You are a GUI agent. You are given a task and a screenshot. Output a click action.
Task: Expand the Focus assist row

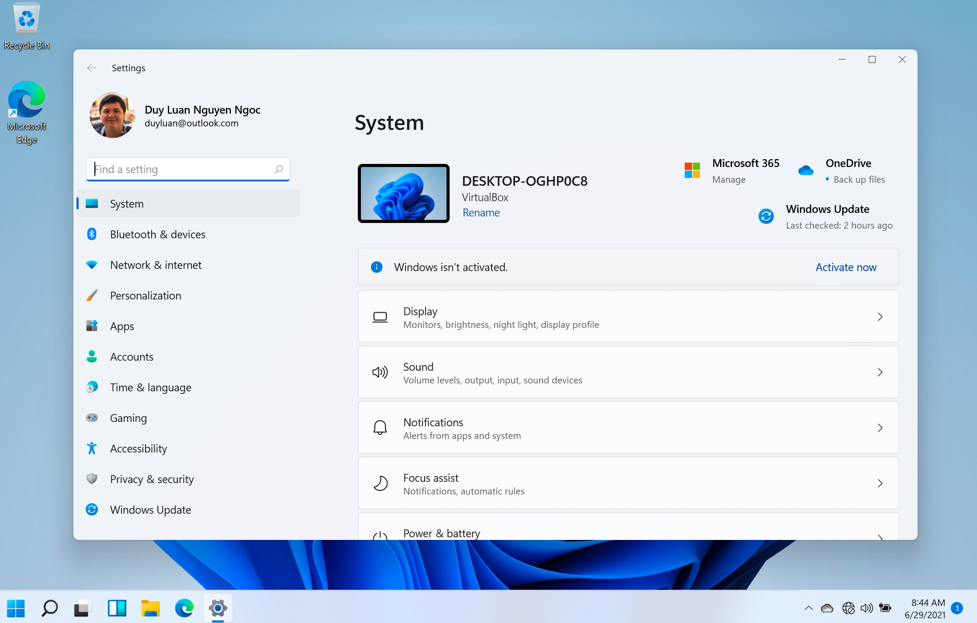pyautogui.click(x=880, y=484)
